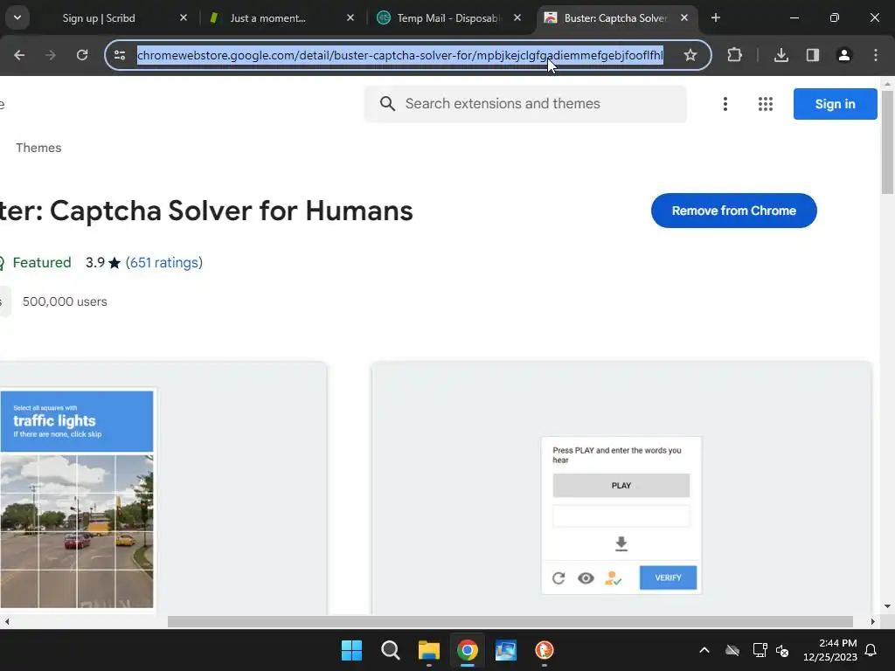Click the Featured badge label
The height and width of the screenshot is (671, 895).
[42, 262]
